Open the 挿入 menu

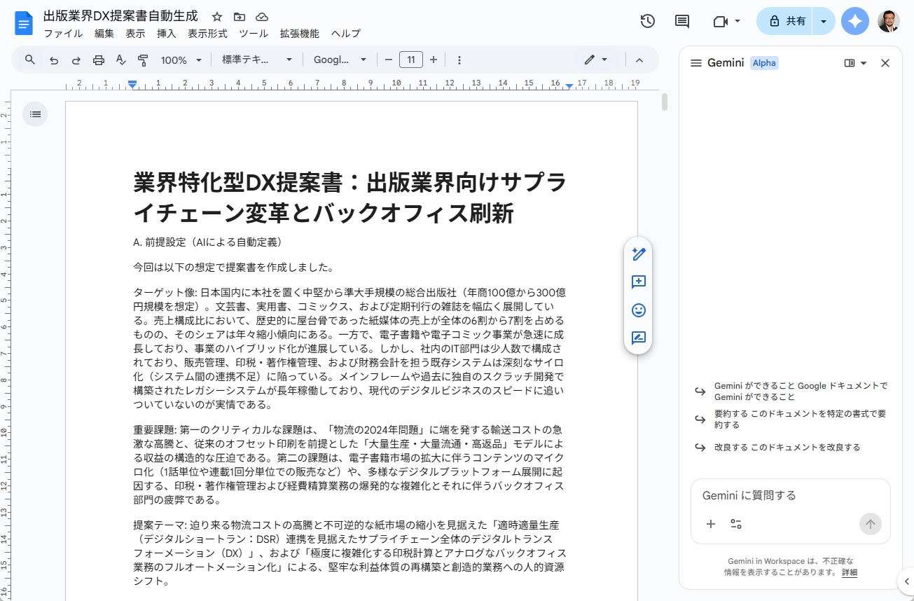(x=166, y=34)
